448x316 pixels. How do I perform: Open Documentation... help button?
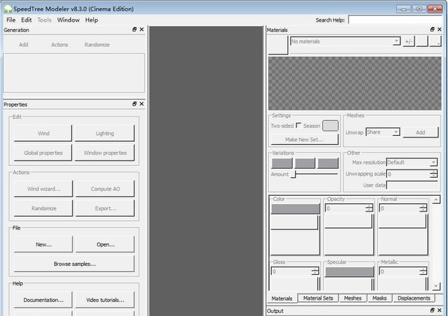(43, 300)
